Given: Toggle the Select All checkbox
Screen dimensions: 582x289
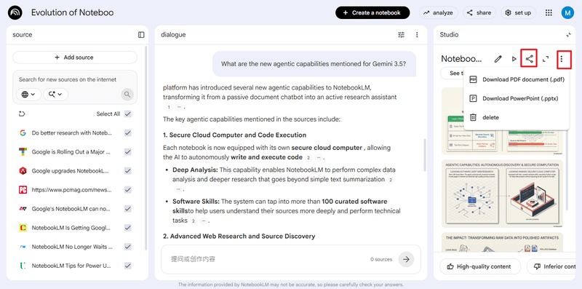Looking at the screenshot, I should coord(128,114).
